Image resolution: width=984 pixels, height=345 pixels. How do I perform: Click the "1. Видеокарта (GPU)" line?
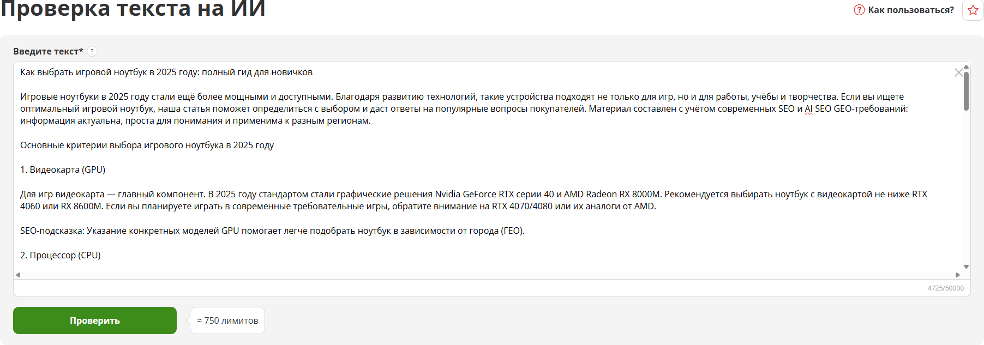click(63, 170)
